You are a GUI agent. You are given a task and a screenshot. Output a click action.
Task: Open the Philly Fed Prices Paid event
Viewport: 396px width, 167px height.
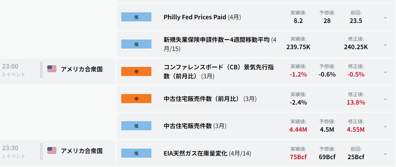pyautogui.click(x=202, y=17)
